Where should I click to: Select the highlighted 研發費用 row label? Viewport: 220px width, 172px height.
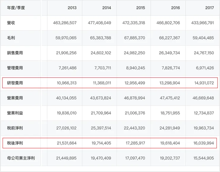click(15, 83)
